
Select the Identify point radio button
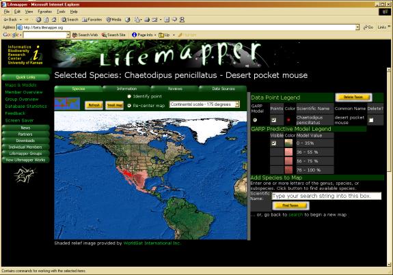[x=129, y=96]
